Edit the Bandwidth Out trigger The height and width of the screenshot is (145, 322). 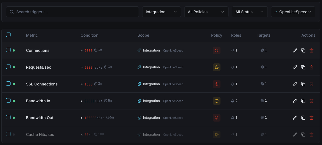tap(295, 118)
